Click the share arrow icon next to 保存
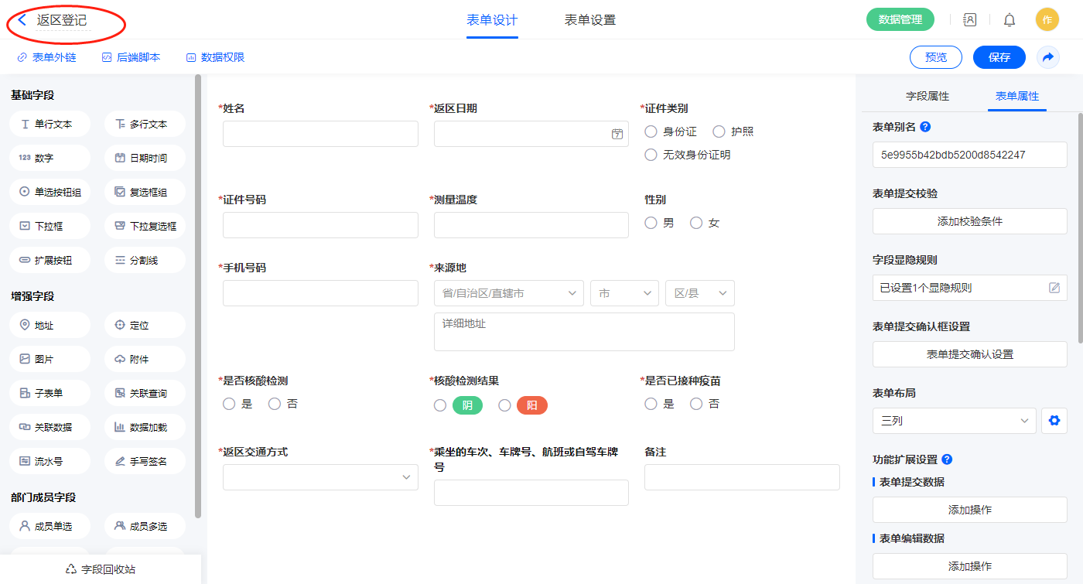Image resolution: width=1083 pixels, height=584 pixels. [x=1048, y=57]
